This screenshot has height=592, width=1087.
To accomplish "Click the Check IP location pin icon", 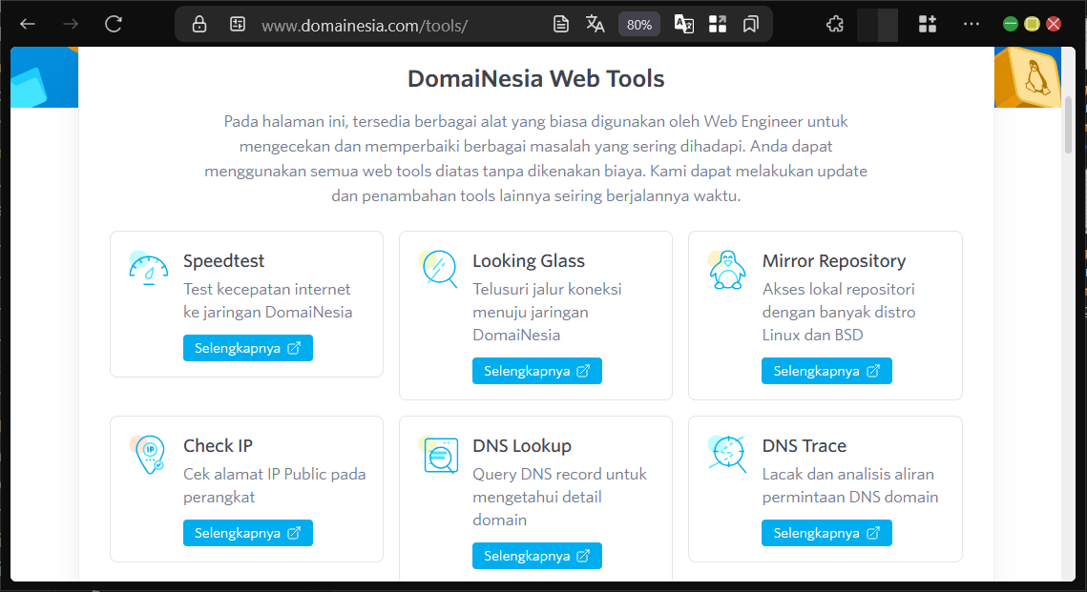I will click(149, 454).
